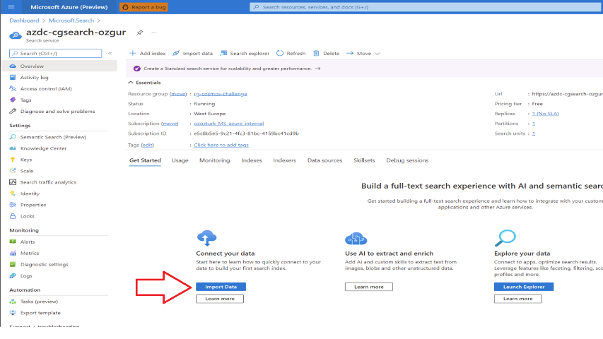This screenshot has height=339, width=603.
Task: Open the Activity log icon
Action: (x=13, y=77)
